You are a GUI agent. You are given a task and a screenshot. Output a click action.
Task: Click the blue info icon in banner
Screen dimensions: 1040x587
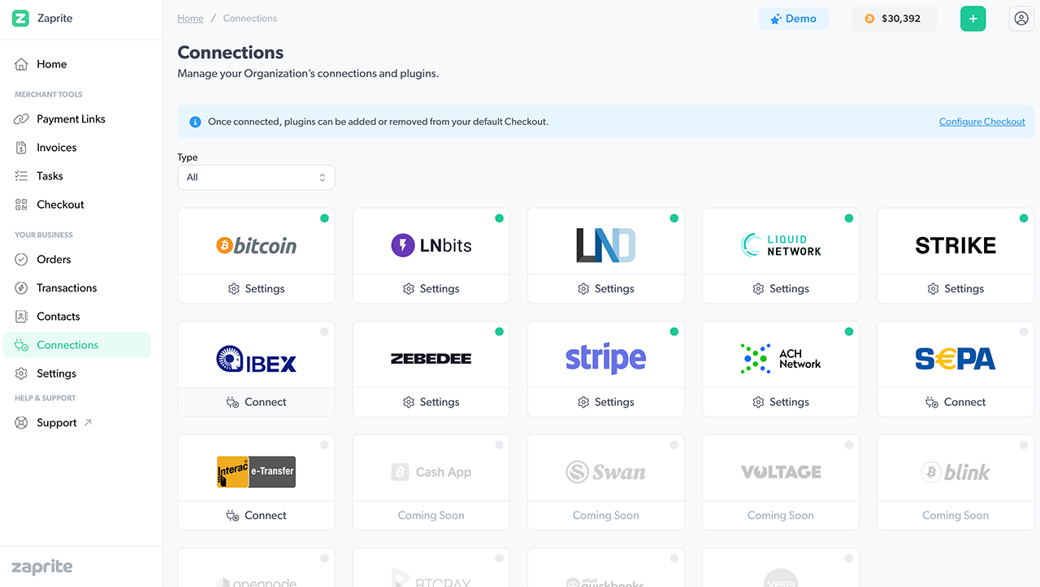tap(195, 122)
